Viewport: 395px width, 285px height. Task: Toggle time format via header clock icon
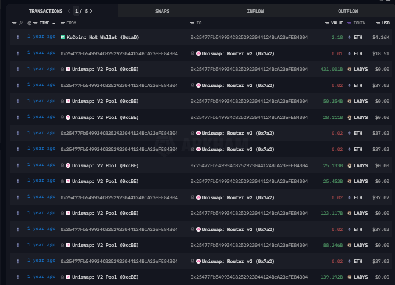[29, 23]
